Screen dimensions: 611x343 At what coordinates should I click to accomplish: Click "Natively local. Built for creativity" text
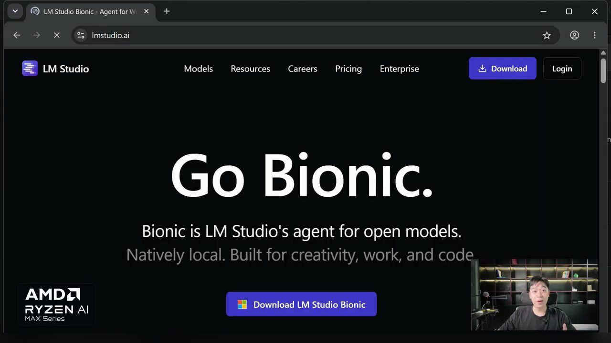300,255
